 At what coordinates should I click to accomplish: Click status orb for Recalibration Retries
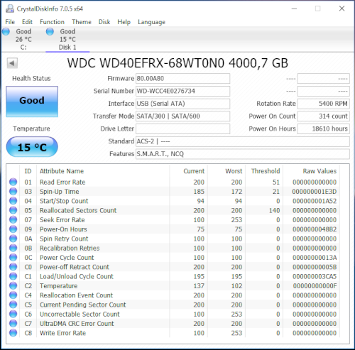[x=13, y=248]
